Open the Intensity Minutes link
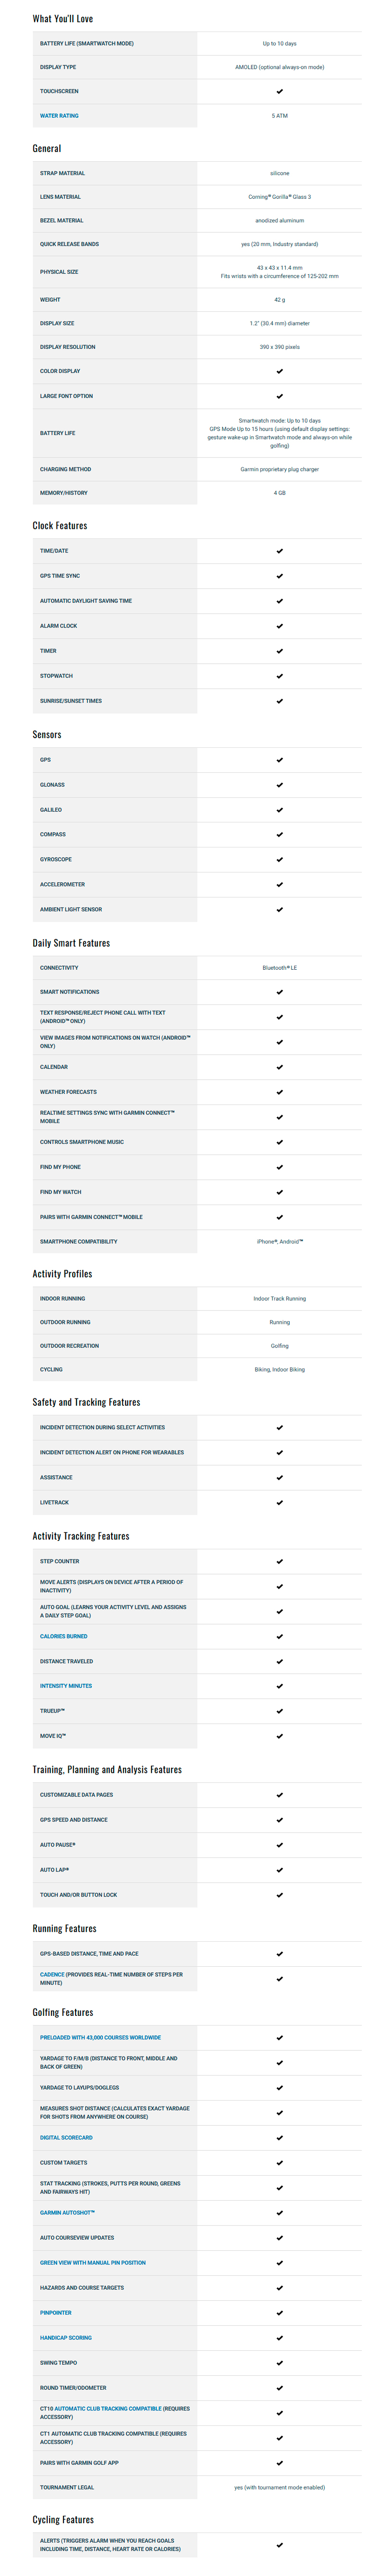 coord(66,1686)
